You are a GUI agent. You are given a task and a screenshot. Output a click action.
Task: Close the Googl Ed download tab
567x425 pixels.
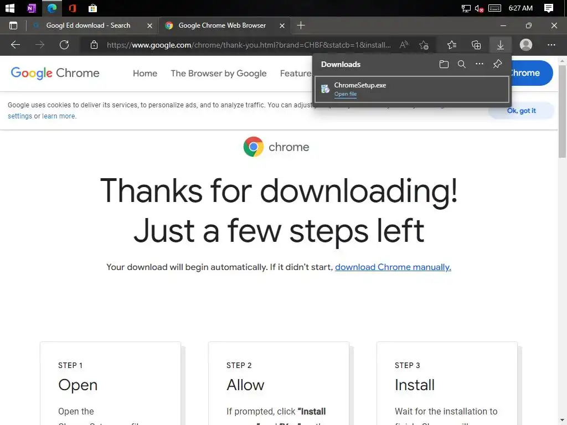point(150,25)
